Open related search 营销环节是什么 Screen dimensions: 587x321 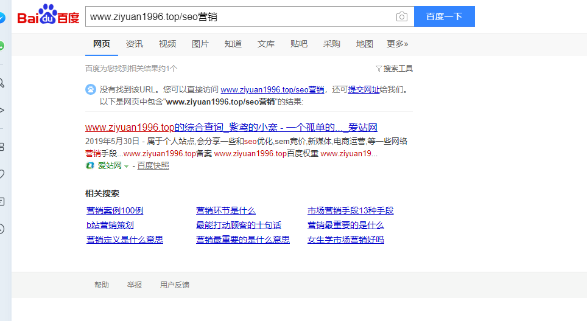pos(226,211)
